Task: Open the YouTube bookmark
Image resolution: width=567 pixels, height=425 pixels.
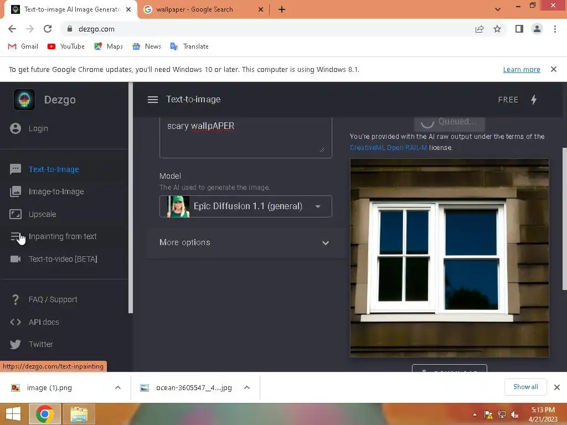Action: (x=66, y=46)
